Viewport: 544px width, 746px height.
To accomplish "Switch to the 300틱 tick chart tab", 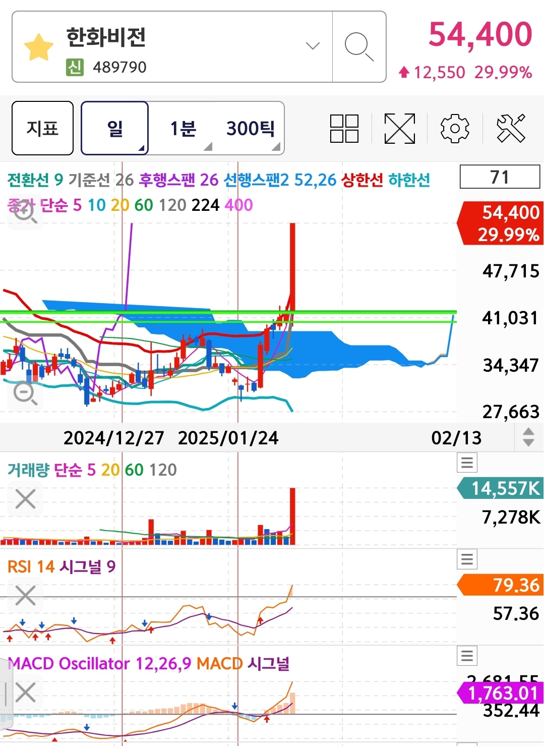I will pos(250,128).
